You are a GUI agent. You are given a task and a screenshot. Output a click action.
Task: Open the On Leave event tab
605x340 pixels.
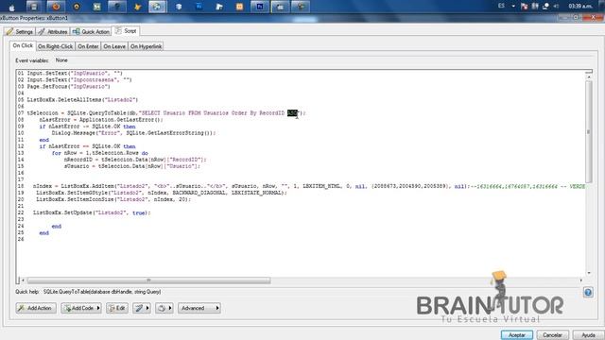[114, 46]
